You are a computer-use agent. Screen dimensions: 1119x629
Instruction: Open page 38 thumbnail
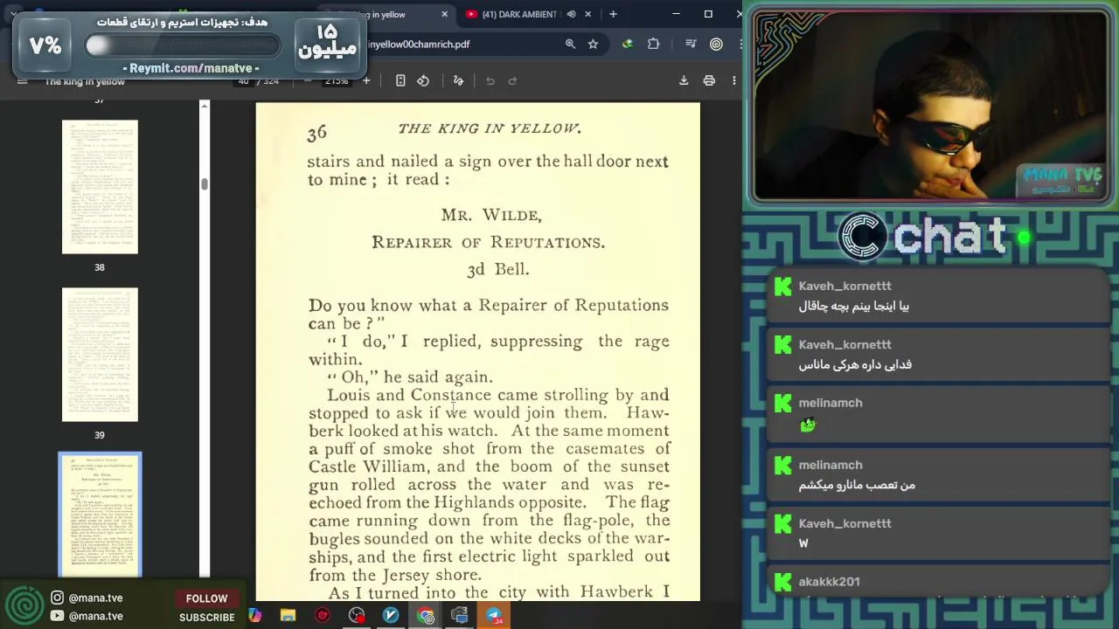pyautogui.click(x=100, y=187)
